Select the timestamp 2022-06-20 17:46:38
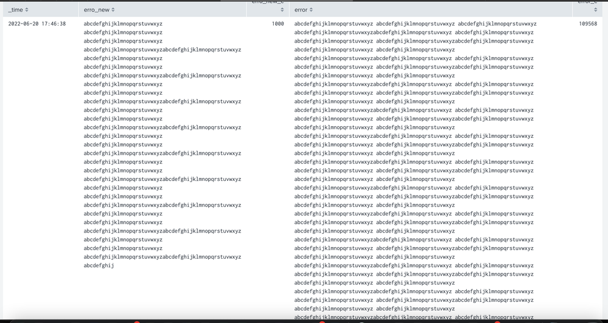This screenshot has width=608, height=323. coord(37,24)
